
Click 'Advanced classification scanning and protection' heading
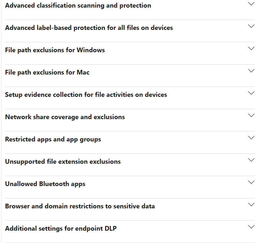coord(78,6)
